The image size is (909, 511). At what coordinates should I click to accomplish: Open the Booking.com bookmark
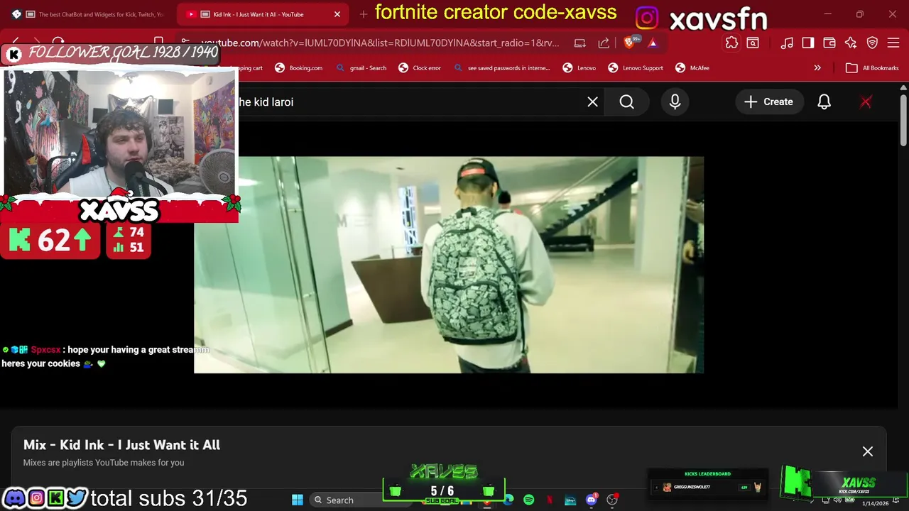[299, 68]
